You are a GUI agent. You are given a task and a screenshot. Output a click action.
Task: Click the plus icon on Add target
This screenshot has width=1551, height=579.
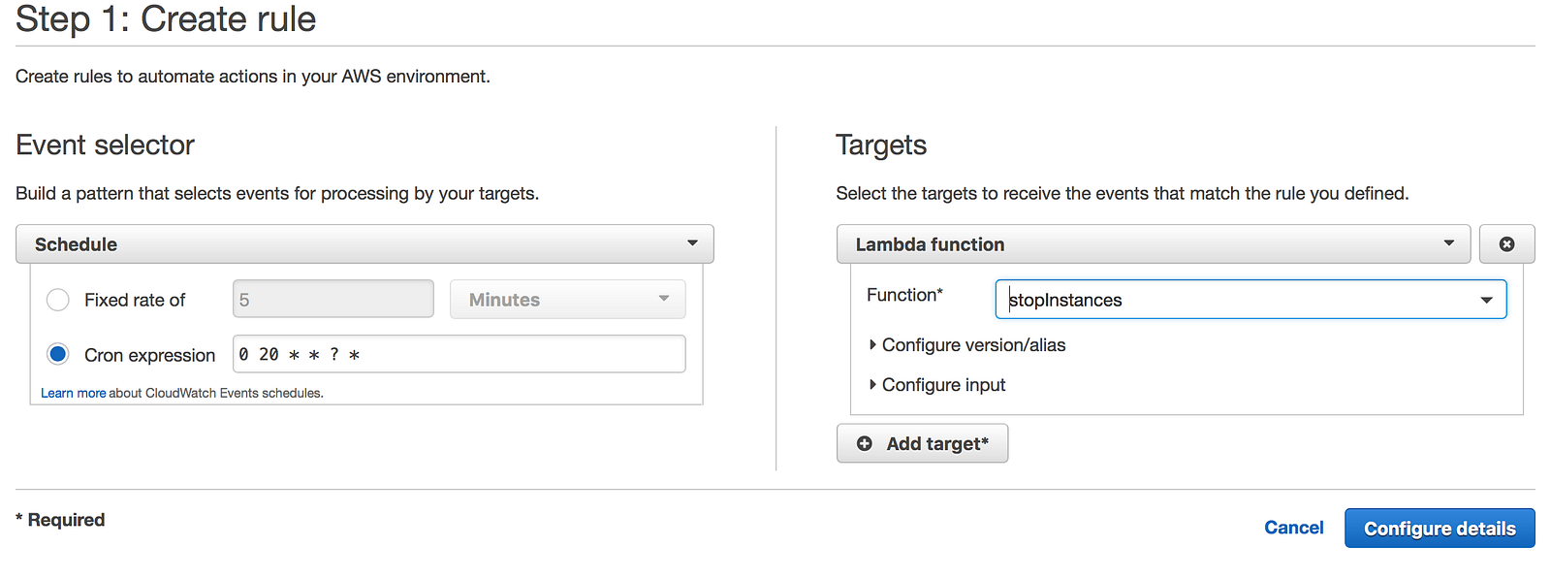[x=865, y=443]
